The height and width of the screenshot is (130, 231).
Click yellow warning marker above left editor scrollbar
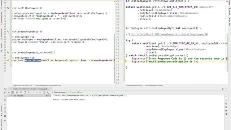click(x=114, y=1)
